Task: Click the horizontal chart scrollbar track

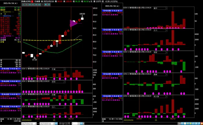Action: [x=132, y=124]
